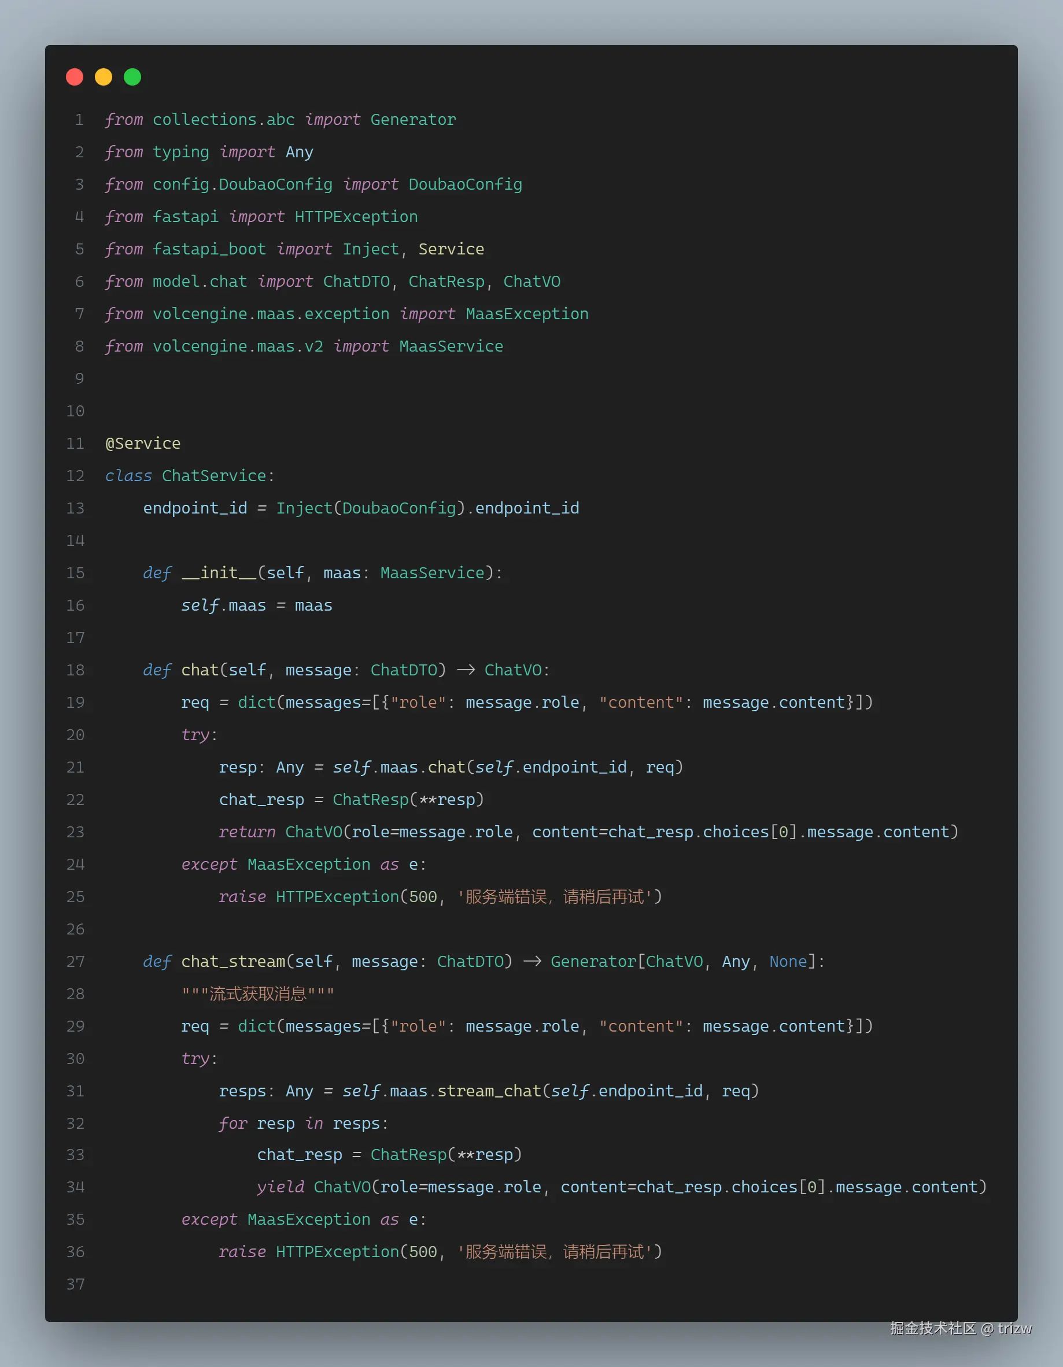Click 'ChatResp' on line 6
1063x1367 pixels.
coord(446,282)
